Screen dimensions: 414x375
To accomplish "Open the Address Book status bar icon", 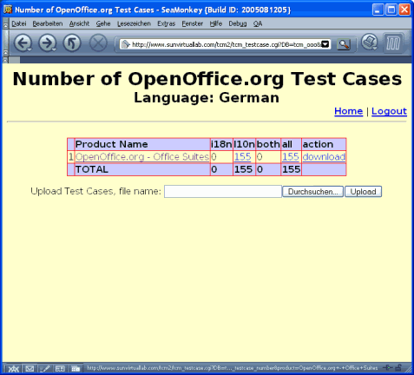I will 60,368.
